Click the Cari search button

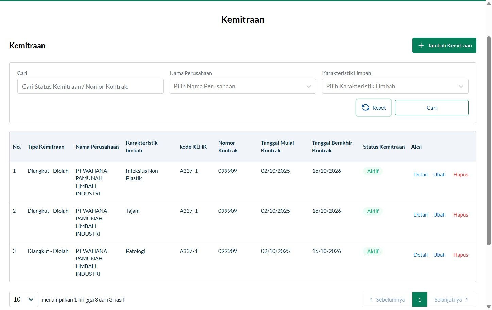(x=432, y=108)
